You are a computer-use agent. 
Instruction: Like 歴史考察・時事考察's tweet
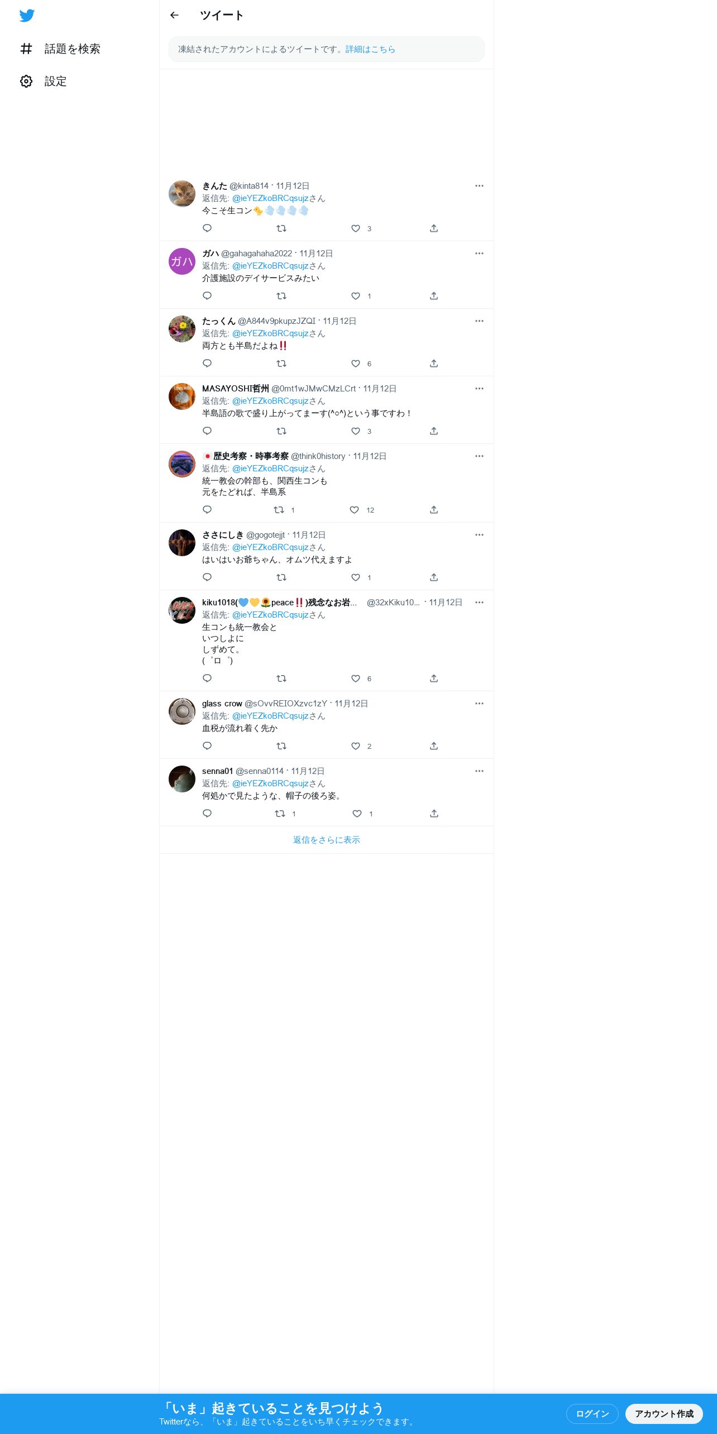354,510
